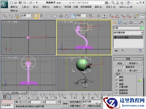
Task: Click the Edit Named Selection Sets icon
Action: pos(136,16)
